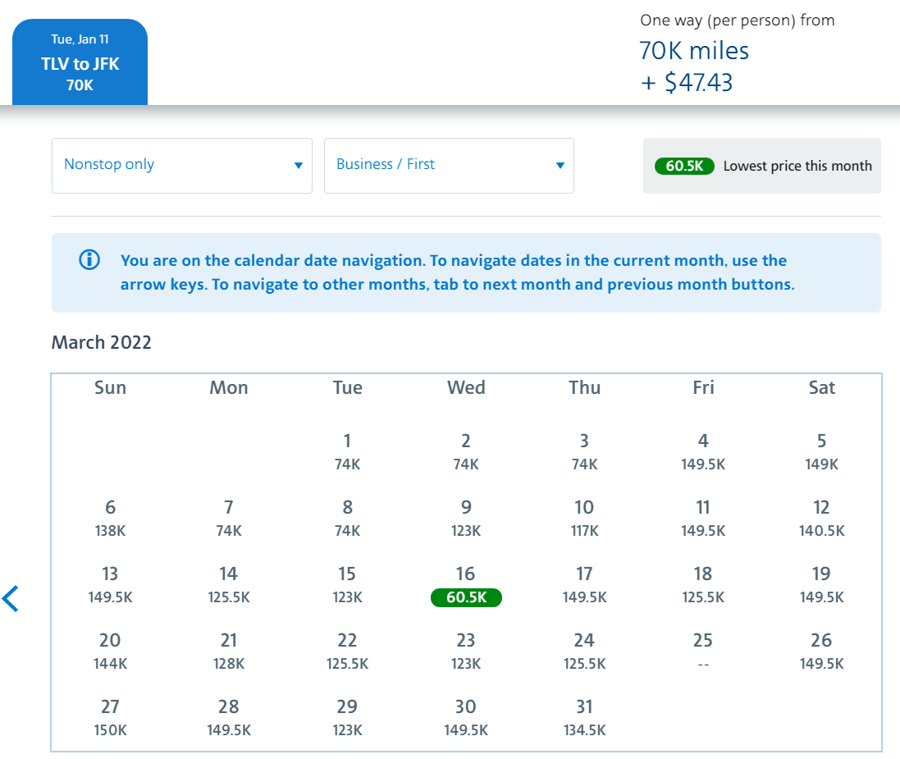Screen dimensions: 900x759
Task: Select March 12 at 140.5K
Action: coord(821,519)
